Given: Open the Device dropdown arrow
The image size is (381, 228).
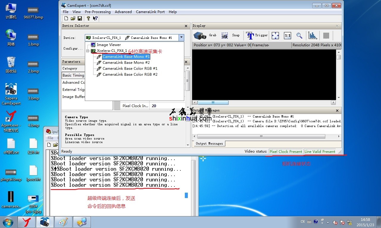Looking at the screenshot, I should tap(181, 38).
